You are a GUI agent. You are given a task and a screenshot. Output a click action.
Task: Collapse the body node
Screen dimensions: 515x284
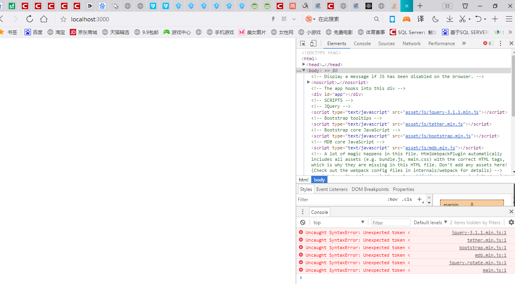(304, 71)
